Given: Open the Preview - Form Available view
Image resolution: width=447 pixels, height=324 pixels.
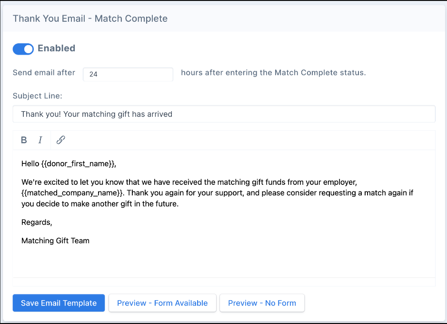Looking at the screenshot, I should tap(162, 303).
